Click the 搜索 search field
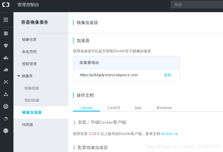223x152 pixels. coord(197,5)
